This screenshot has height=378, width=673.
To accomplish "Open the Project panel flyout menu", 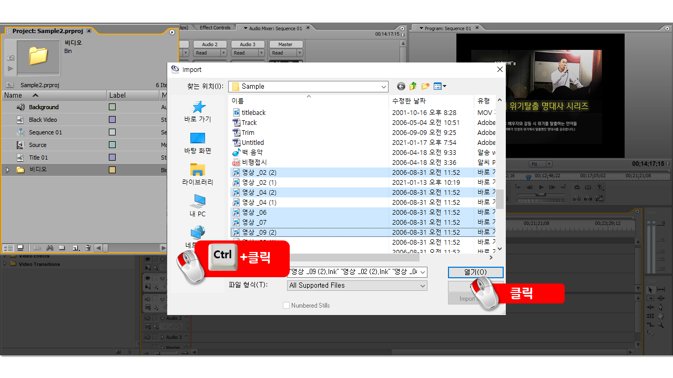I will [172, 33].
